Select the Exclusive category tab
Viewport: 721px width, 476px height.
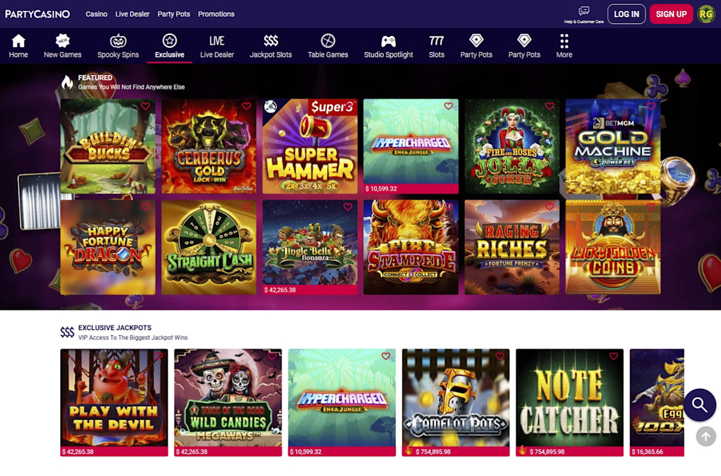(x=169, y=46)
